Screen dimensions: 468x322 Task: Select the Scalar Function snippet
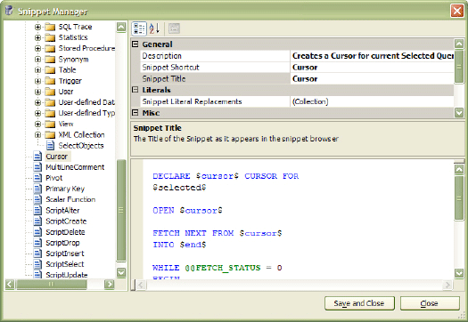click(70, 199)
